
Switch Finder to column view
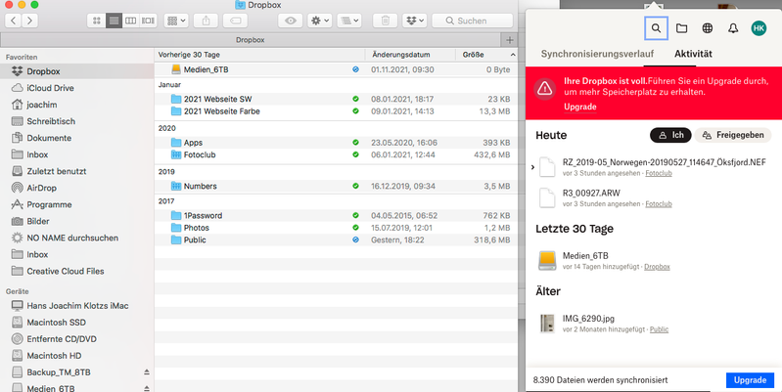point(131,21)
